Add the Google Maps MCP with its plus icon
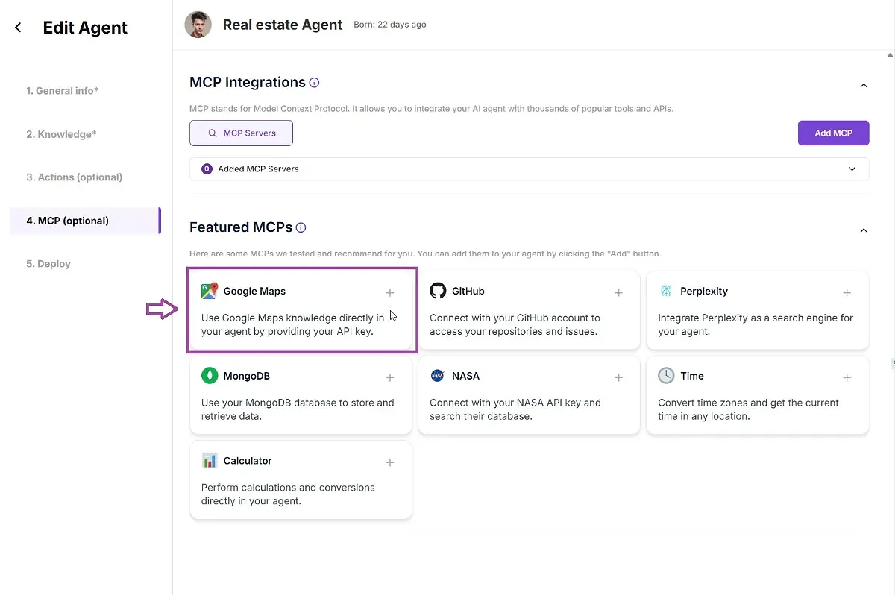Screen dimensions: 895x595 (x=390, y=292)
